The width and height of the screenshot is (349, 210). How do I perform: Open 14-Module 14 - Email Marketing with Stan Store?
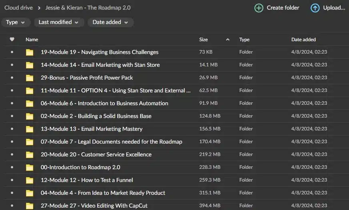100,65
